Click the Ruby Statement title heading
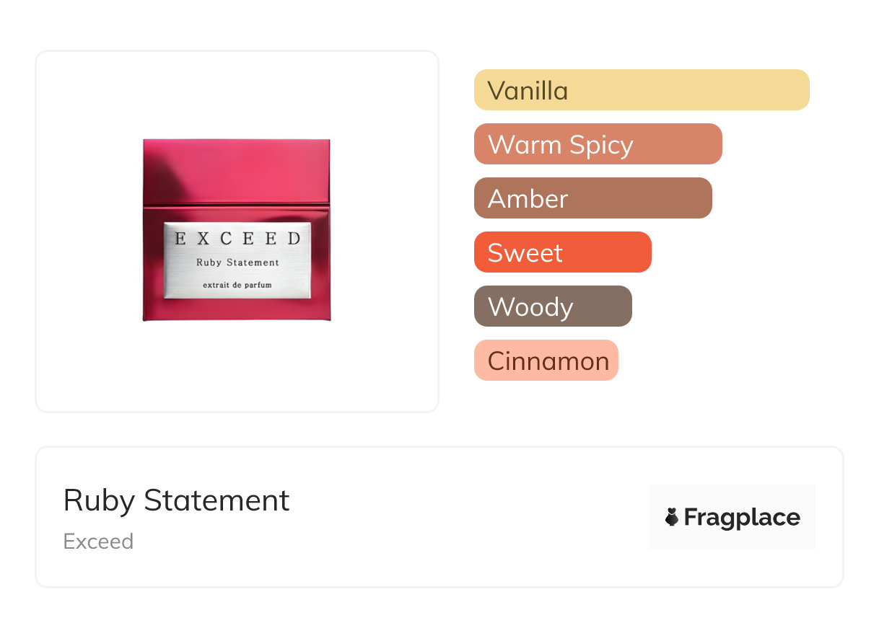This screenshot has width=879, height=623. (x=176, y=500)
